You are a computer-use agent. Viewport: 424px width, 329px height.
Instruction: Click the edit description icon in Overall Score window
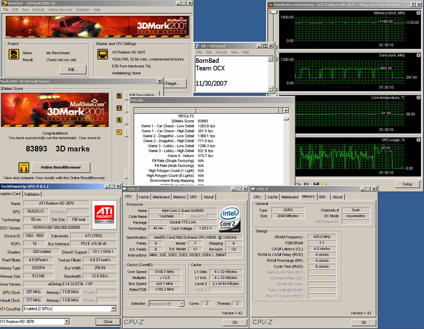[x=119, y=96]
